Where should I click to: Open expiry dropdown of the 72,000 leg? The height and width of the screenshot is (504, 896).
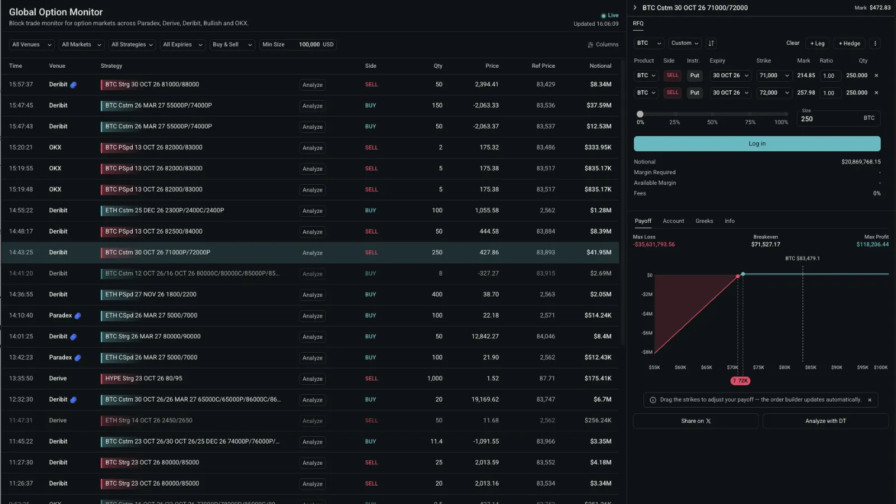[x=730, y=93]
